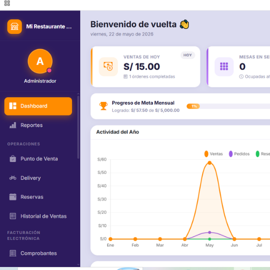Click the OPERACIONES section label
270x270 pixels.
[23, 144]
